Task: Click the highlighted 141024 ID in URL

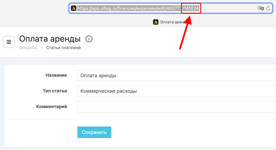Action: click(x=191, y=8)
